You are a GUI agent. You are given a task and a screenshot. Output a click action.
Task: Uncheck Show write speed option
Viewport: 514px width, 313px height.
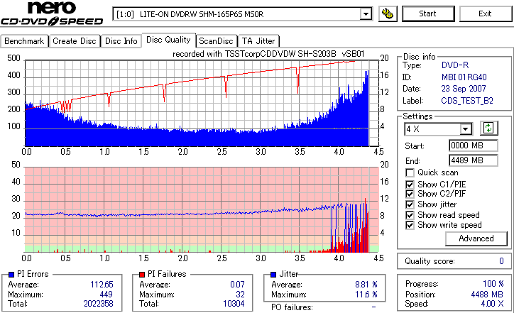[x=410, y=225]
